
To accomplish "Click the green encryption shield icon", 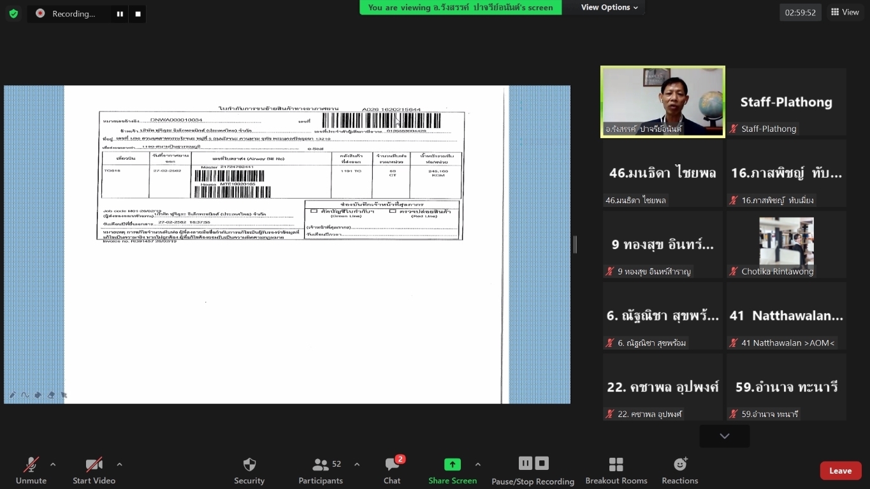I will tap(13, 13).
